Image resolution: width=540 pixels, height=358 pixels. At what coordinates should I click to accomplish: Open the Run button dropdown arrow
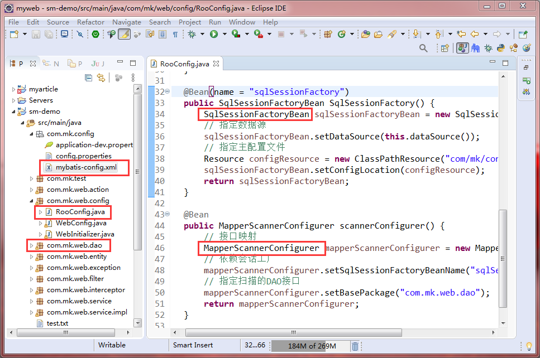224,34
